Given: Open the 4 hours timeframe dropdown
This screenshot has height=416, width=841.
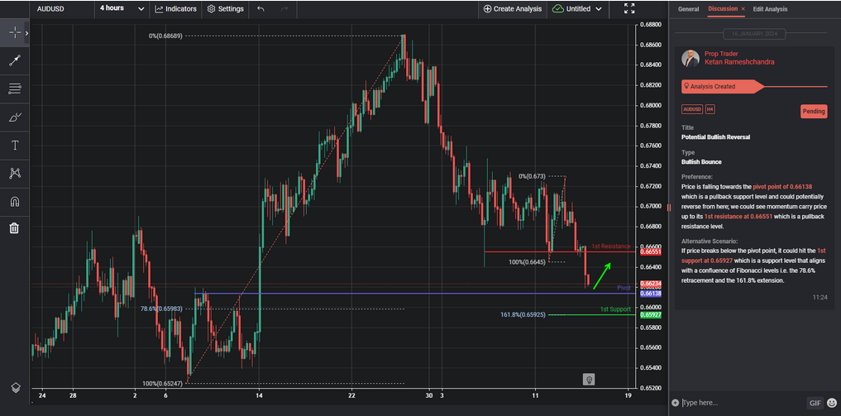Looking at the screenshot, I should (122, 8).
